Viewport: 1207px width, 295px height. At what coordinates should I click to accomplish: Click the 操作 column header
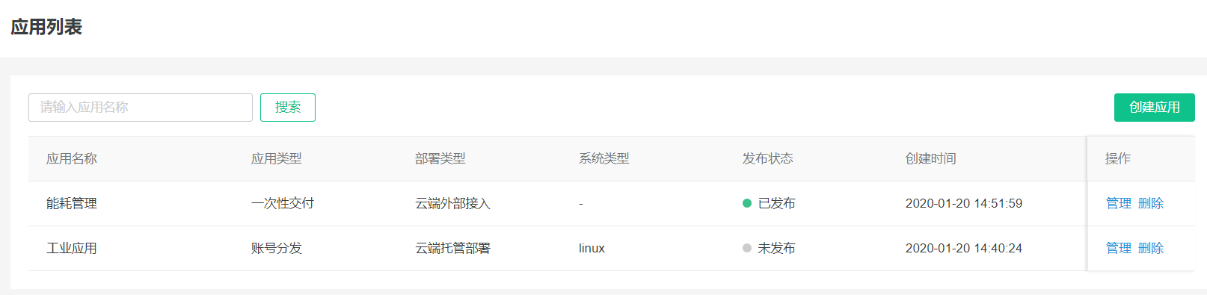[x=1118, y=158]
